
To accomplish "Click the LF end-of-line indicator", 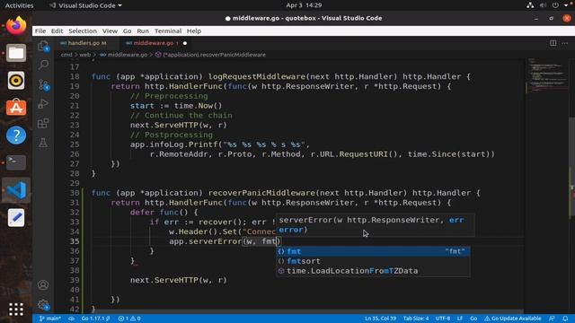I will pyautogui.click(x=460, y=319).
